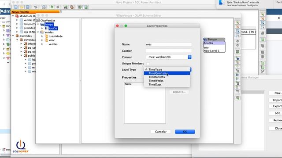Click the green Undo icon in main toolbar
Screen dimensions: 282x158
point(52,7)
